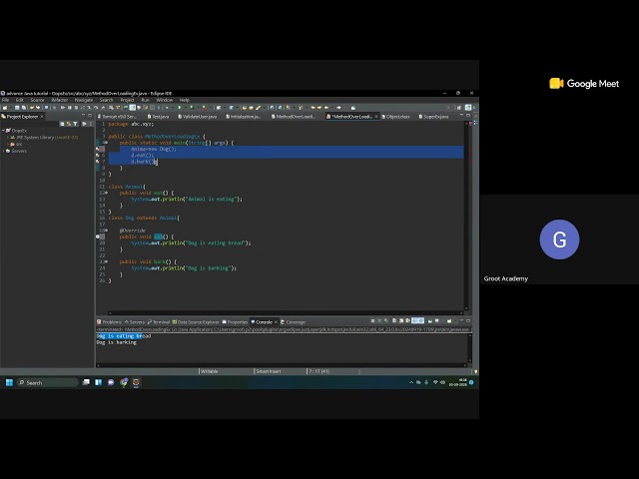The image size is (639, 479).
Task: Click the Groot Academy avatar tile
Action: click(559, 239)
